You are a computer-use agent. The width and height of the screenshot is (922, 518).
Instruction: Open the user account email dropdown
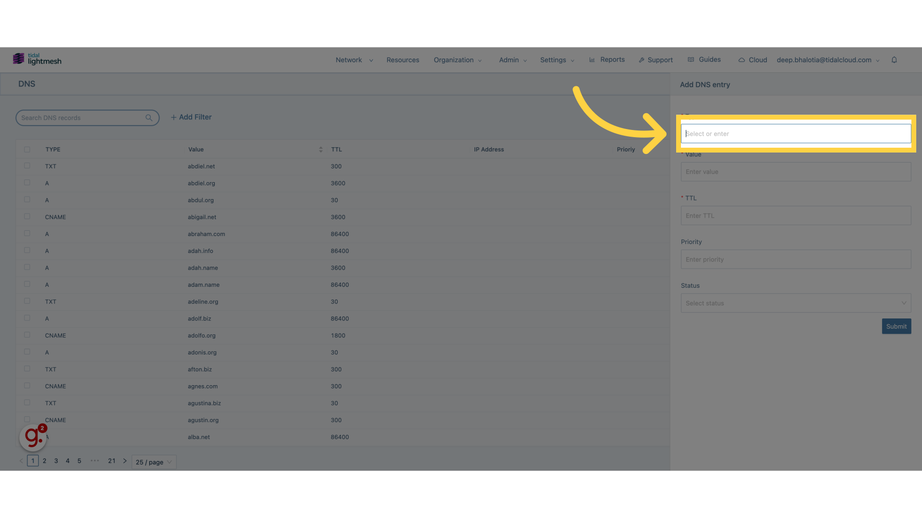pos(828,60)
